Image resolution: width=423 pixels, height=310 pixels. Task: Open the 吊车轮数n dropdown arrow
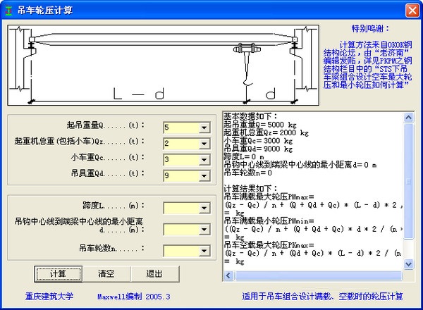[x=204, y=251]
